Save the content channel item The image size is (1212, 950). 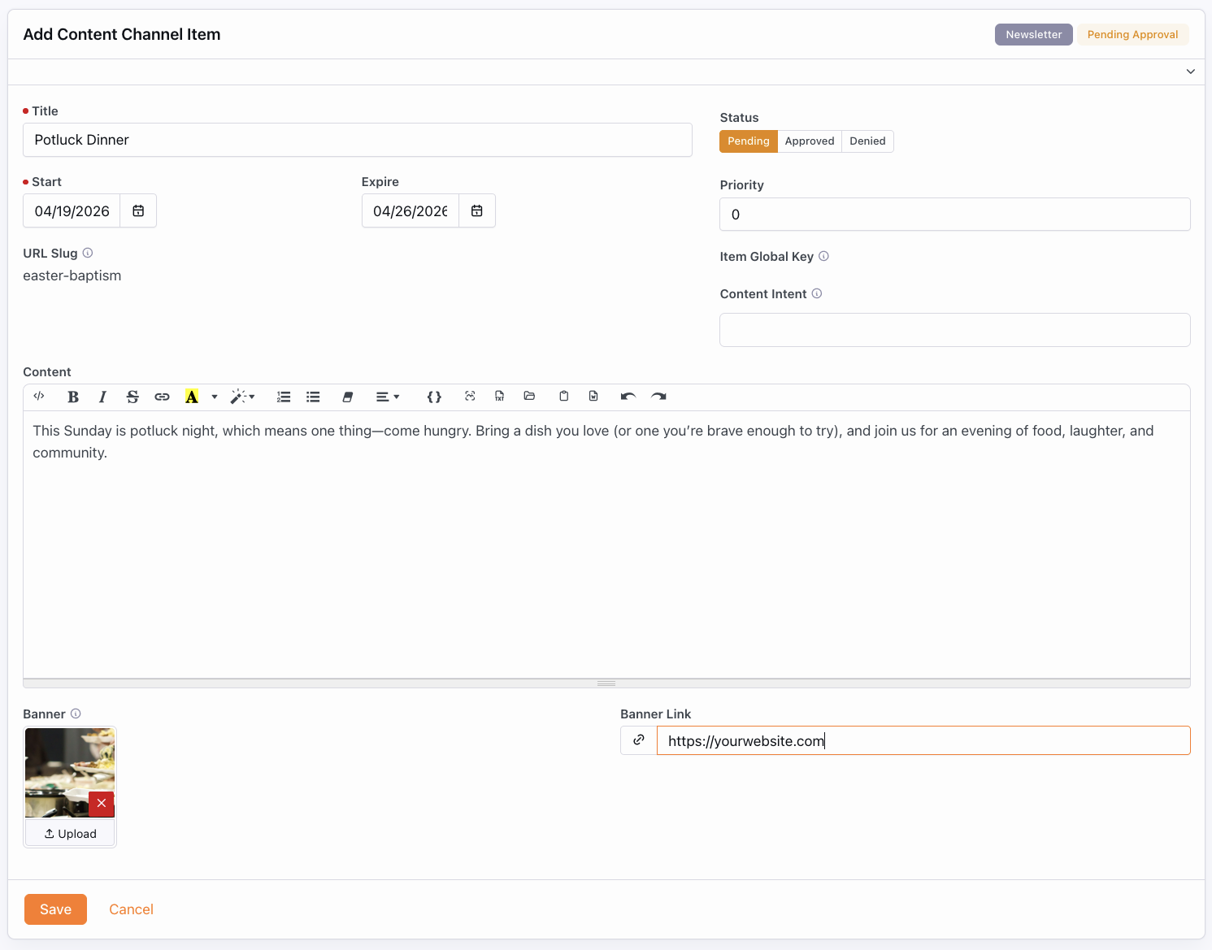(55, 909)
